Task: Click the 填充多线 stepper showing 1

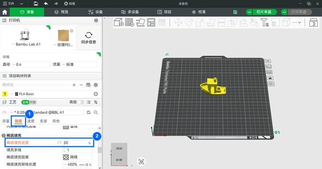Action: (x=77, y=150)
